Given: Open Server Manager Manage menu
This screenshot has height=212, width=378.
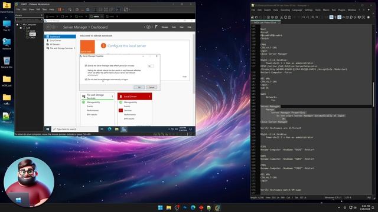Looking at the screenshot, I should point(165,27).
